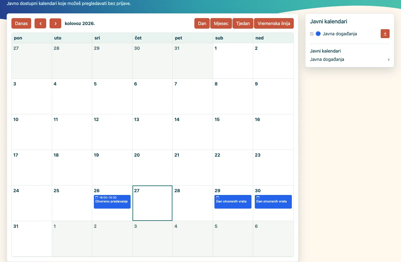The width and height of the screenshot is (401, 262).
Task: Click the 'Javni kalendari' panel heading
Action: [329, 21]
